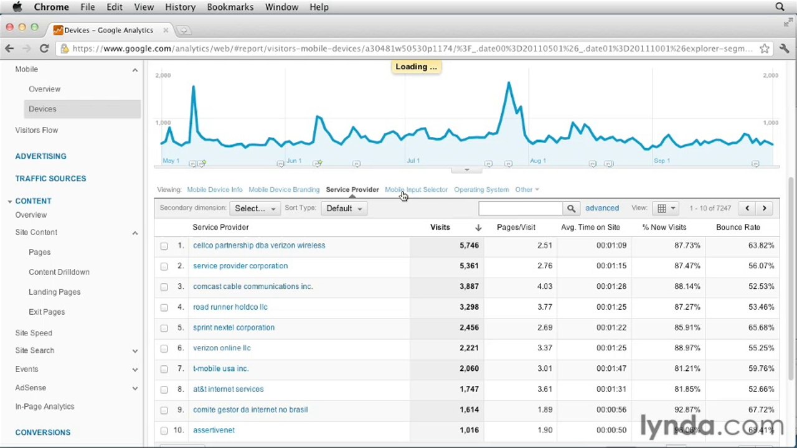Collapse the Site Content section
The width and height of the screenshot is (797, 448).
pos(134,233)
